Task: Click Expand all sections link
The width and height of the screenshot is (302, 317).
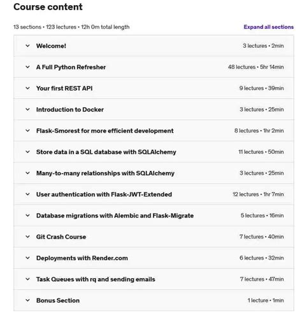Action: click(269, 27)
